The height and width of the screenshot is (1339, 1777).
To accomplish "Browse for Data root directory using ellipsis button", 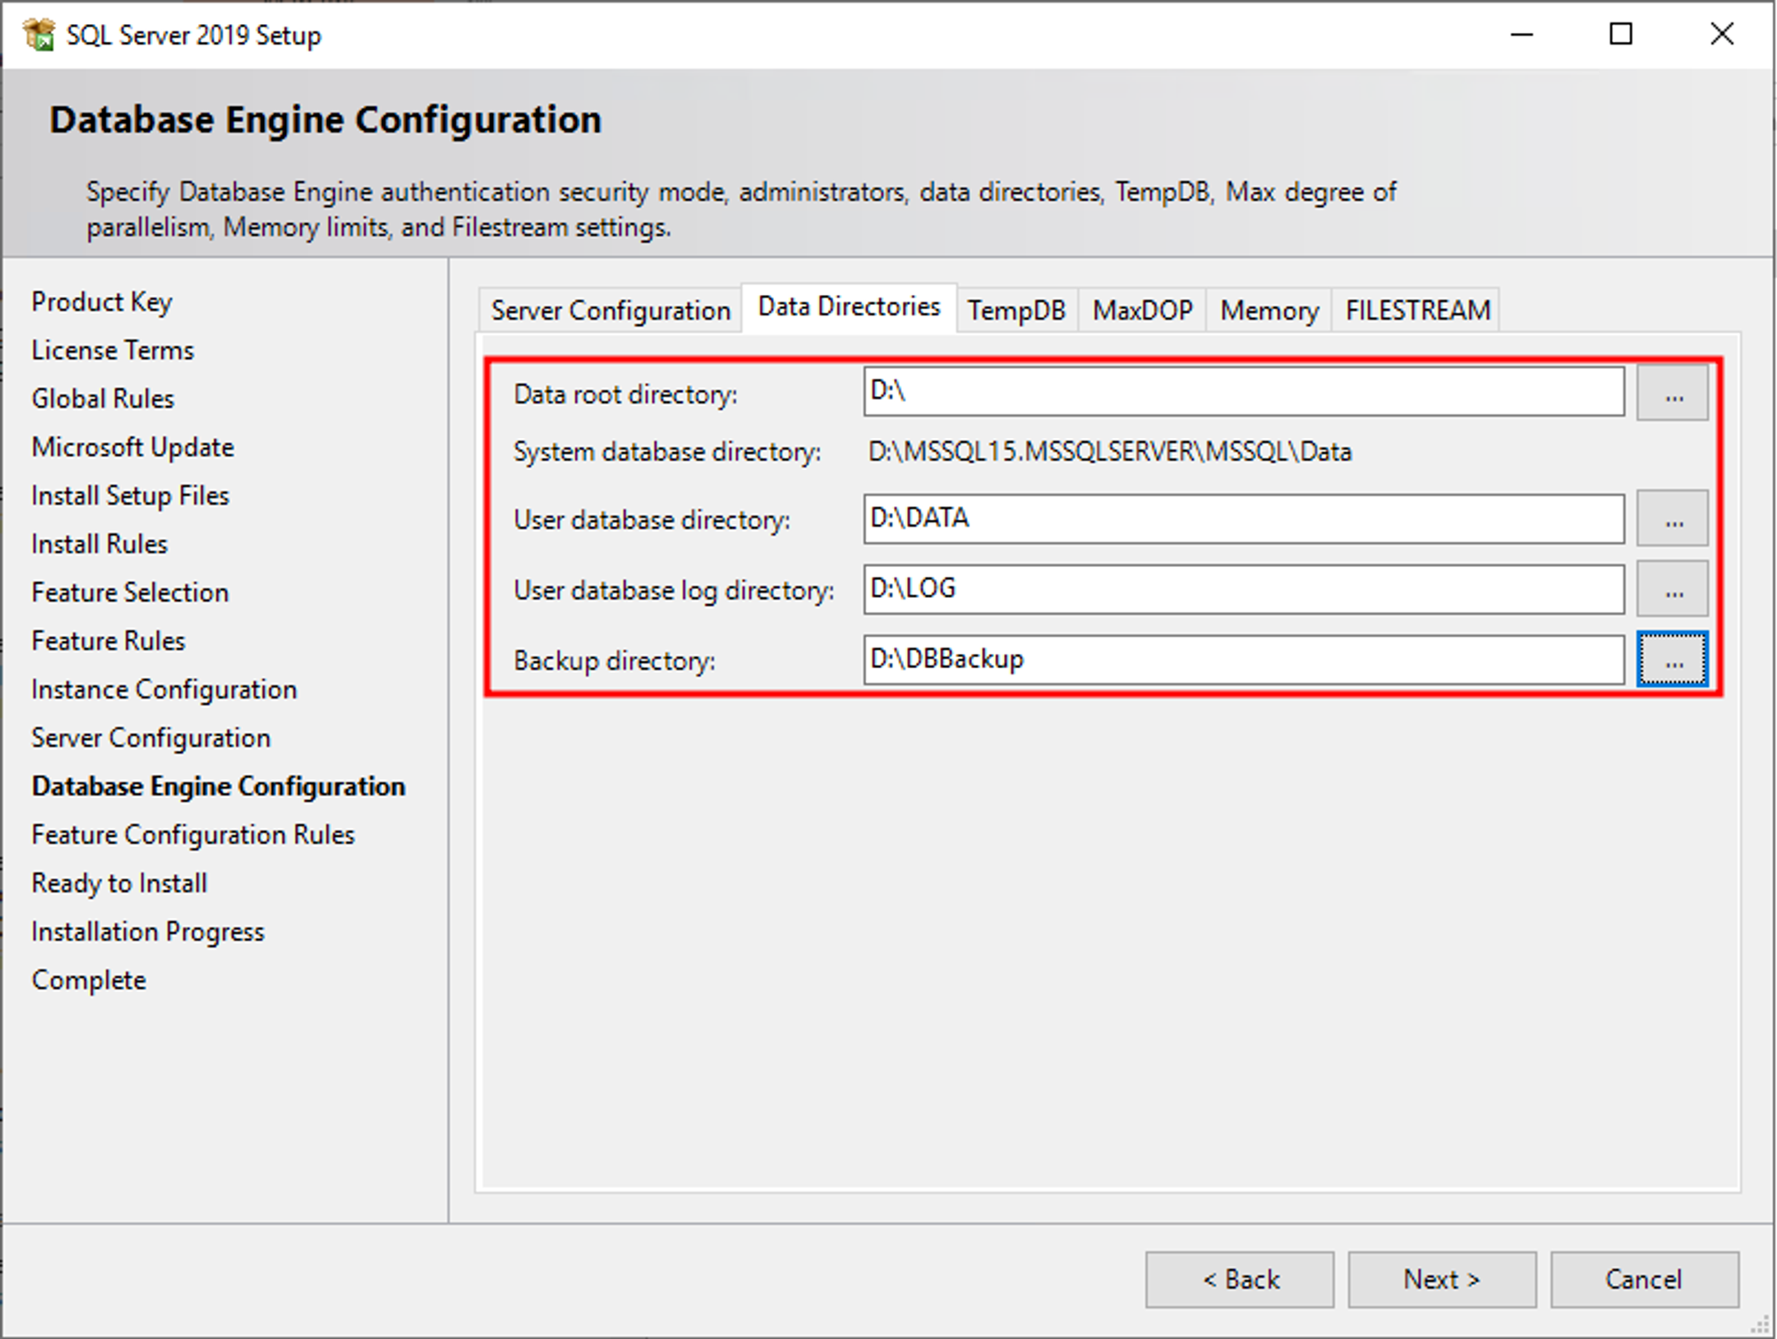I will click(x=1671, y=394).
